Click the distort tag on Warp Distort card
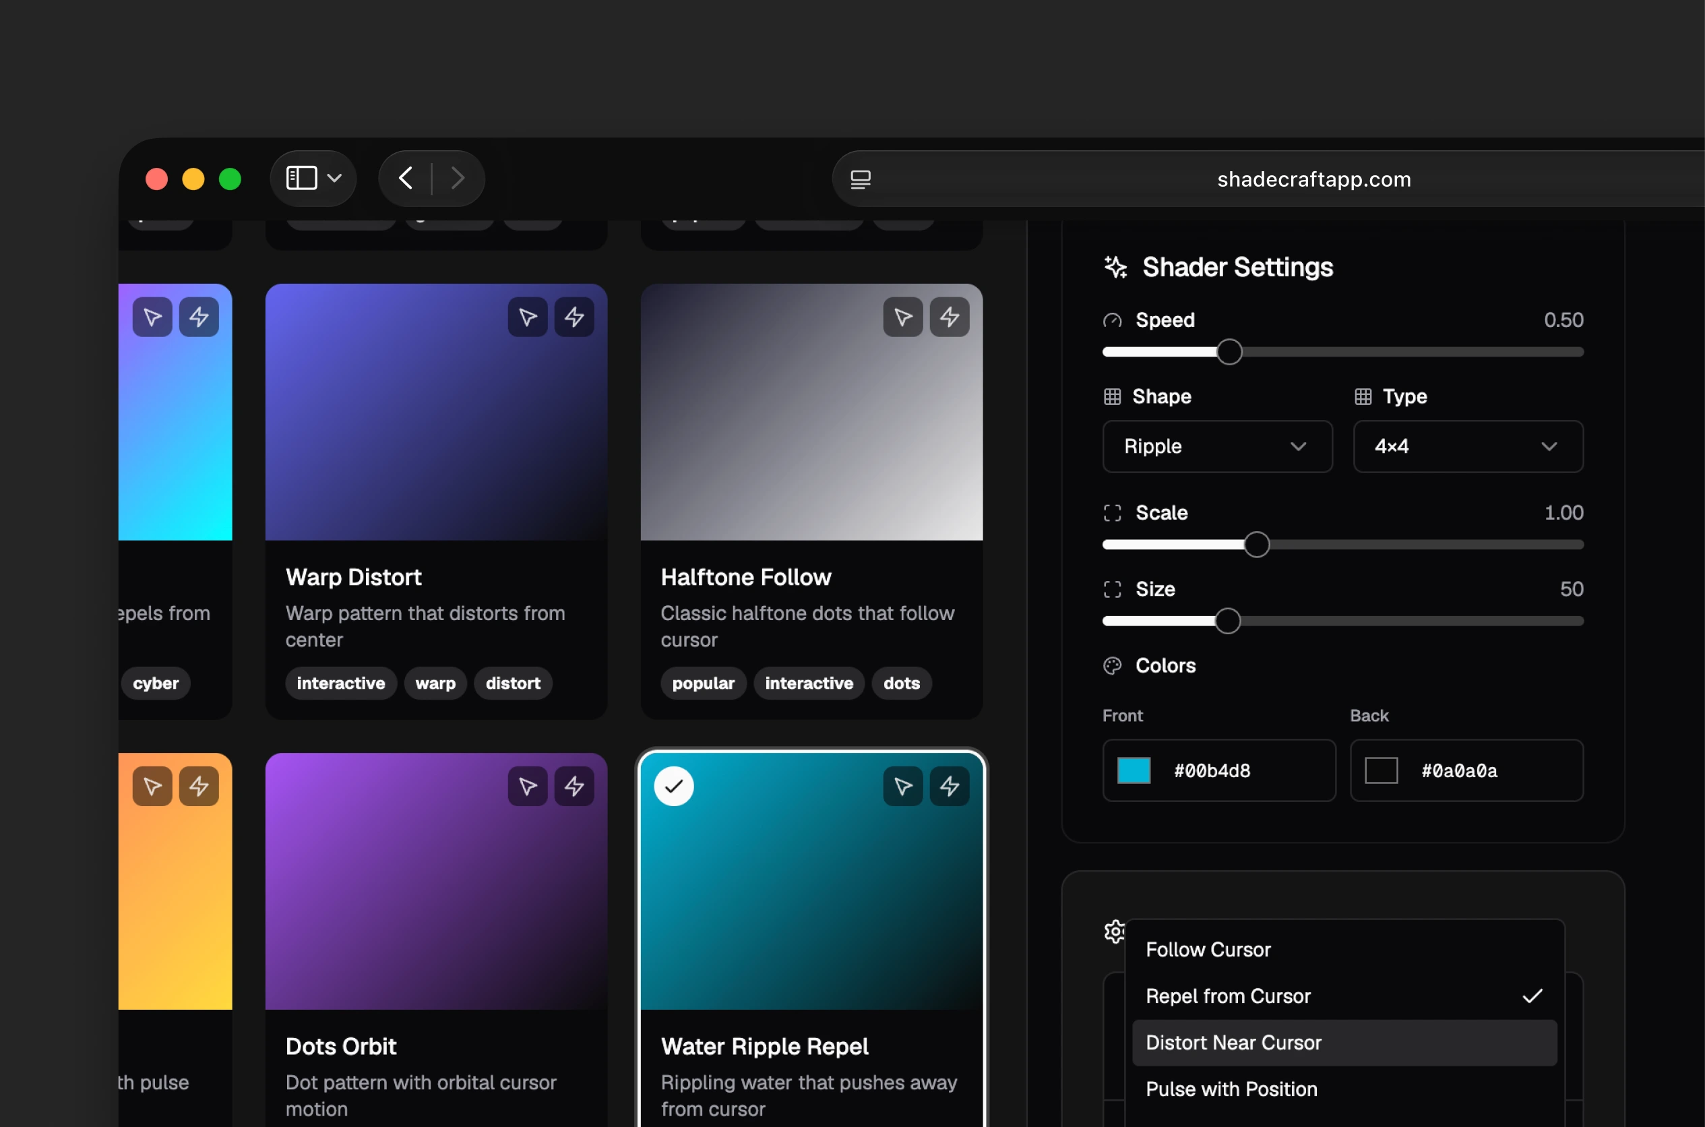 click(513, 683)
